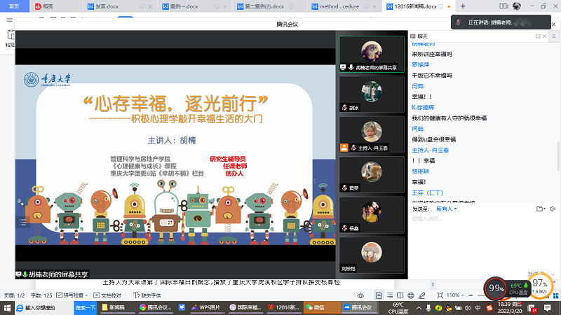Click system tray microphone icon
Viewport: 561px width, 315px height.
click(x=428, y=308)
